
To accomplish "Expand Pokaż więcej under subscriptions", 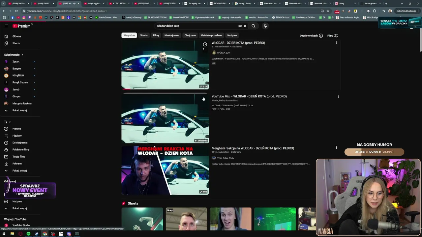I will tap(20, 110).
